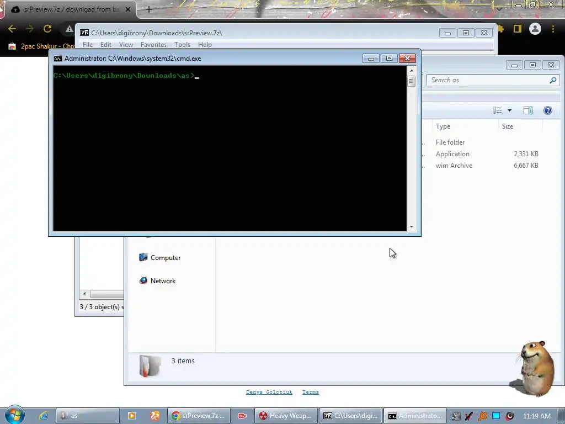Open Tools menu in 7-Zip
The image size is (565, 424).
(182, 44)
